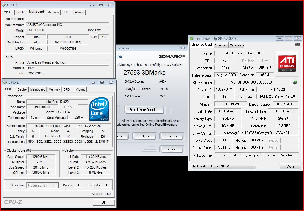Click Close button in GPU-Z window

pyautogui.click(x=290, y=166)
